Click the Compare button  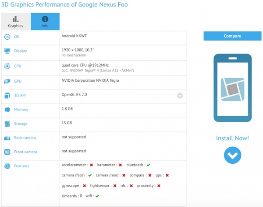232,36
